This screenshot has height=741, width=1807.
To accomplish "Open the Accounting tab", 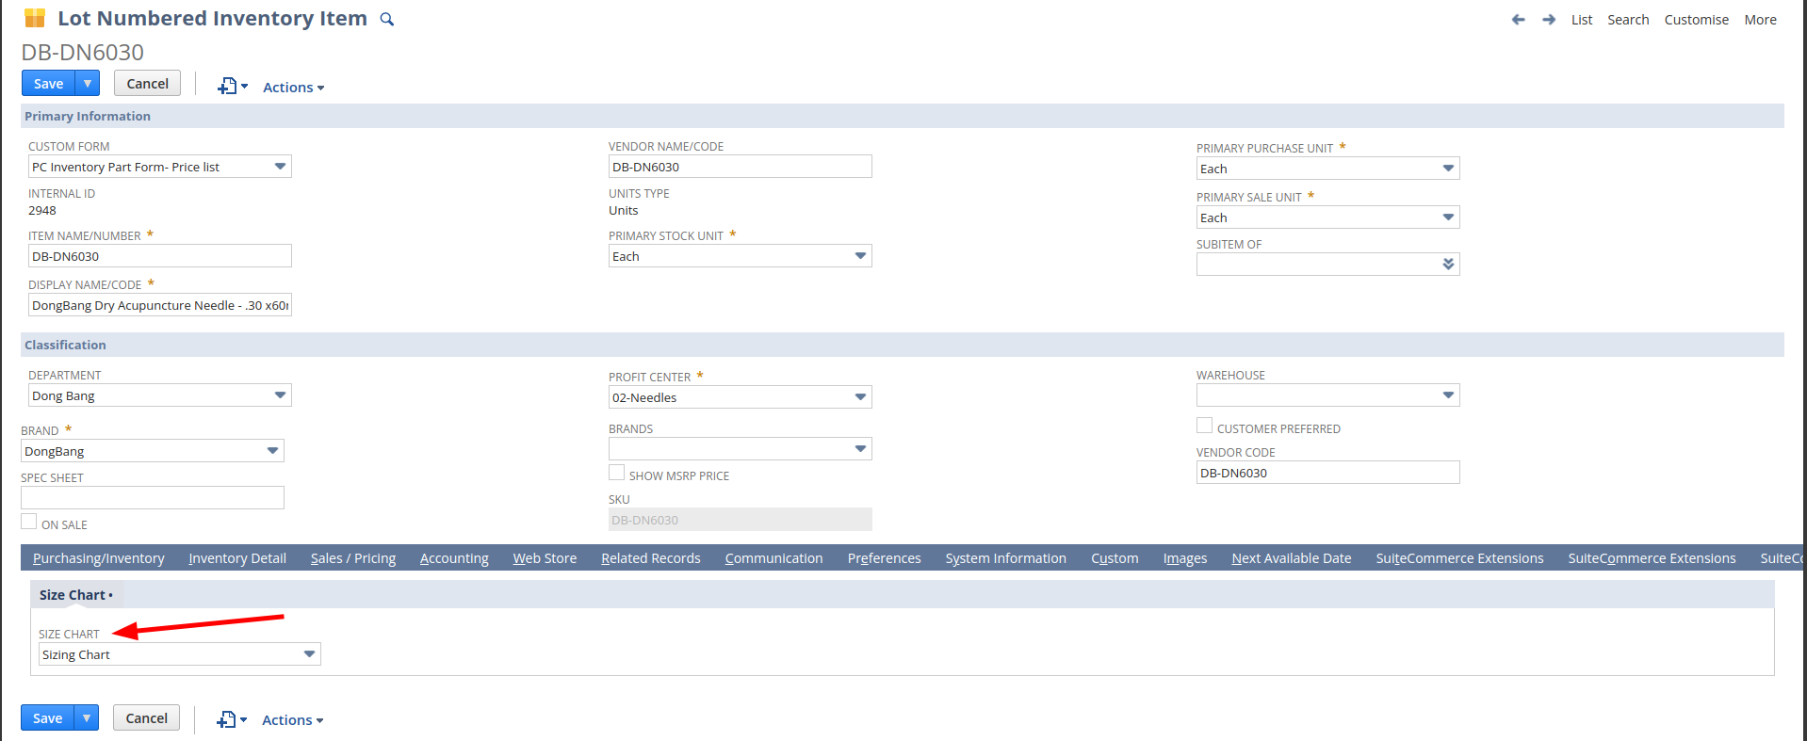I will 454,558.
